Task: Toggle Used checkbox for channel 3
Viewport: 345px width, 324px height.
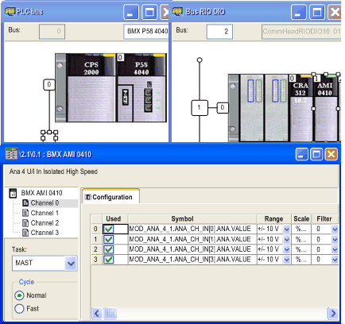Action: (109, 260)
